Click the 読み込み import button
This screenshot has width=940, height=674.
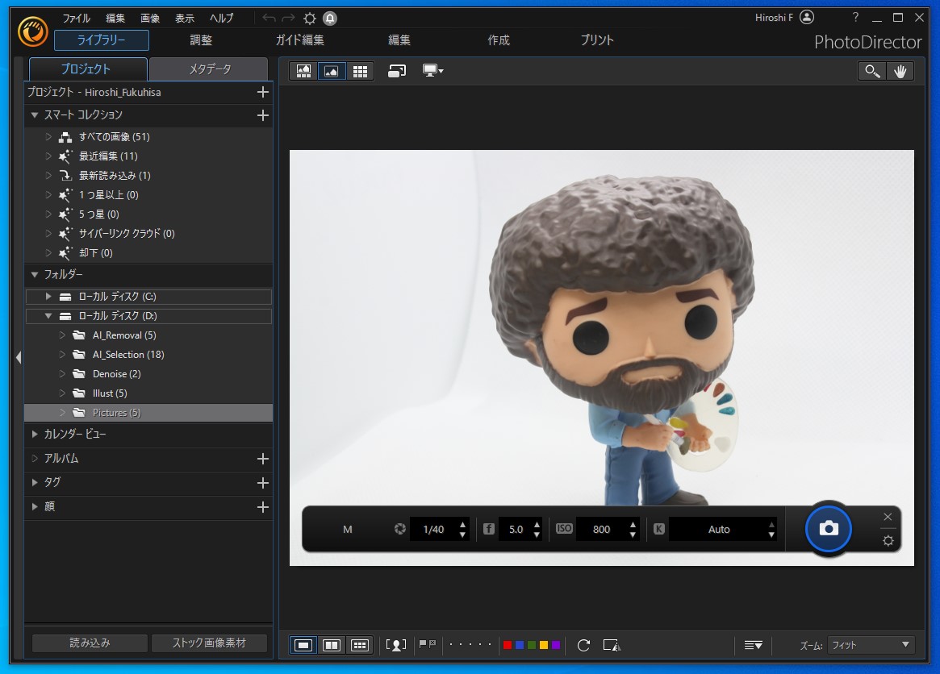click(90, 643)
